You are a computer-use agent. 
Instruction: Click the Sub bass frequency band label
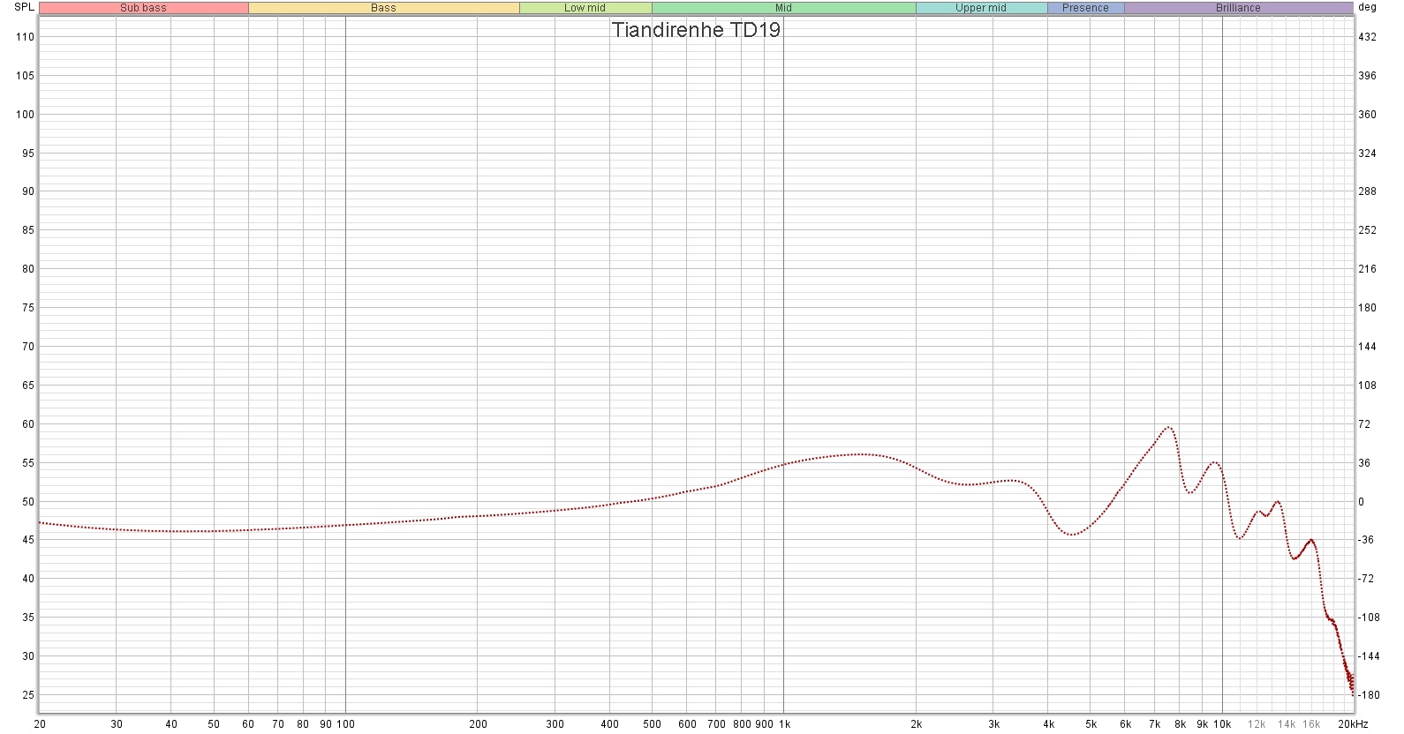click(x=143, y=8)
